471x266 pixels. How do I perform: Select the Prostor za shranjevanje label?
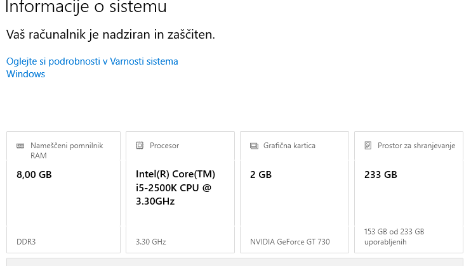tap(416, 146)
